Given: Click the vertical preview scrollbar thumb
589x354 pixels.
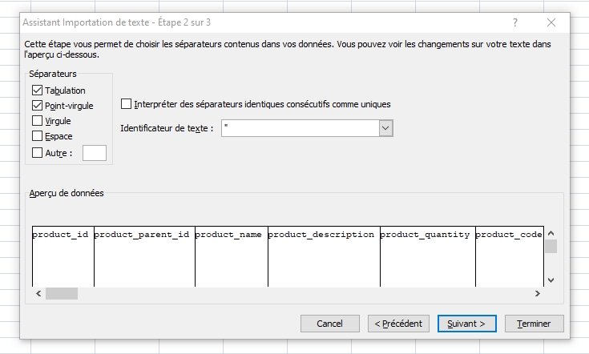Looking at the screenshot, I should (551, 246).
